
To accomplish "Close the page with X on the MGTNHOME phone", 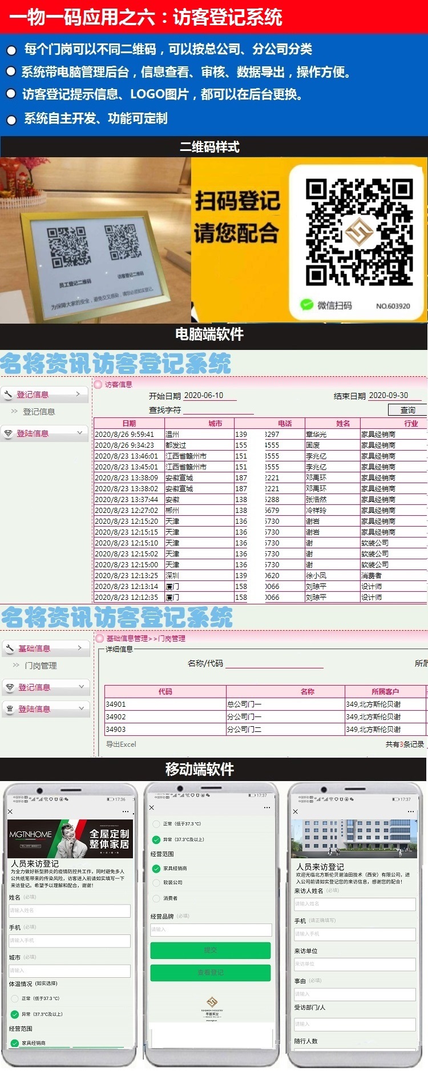I will (10, 811).
